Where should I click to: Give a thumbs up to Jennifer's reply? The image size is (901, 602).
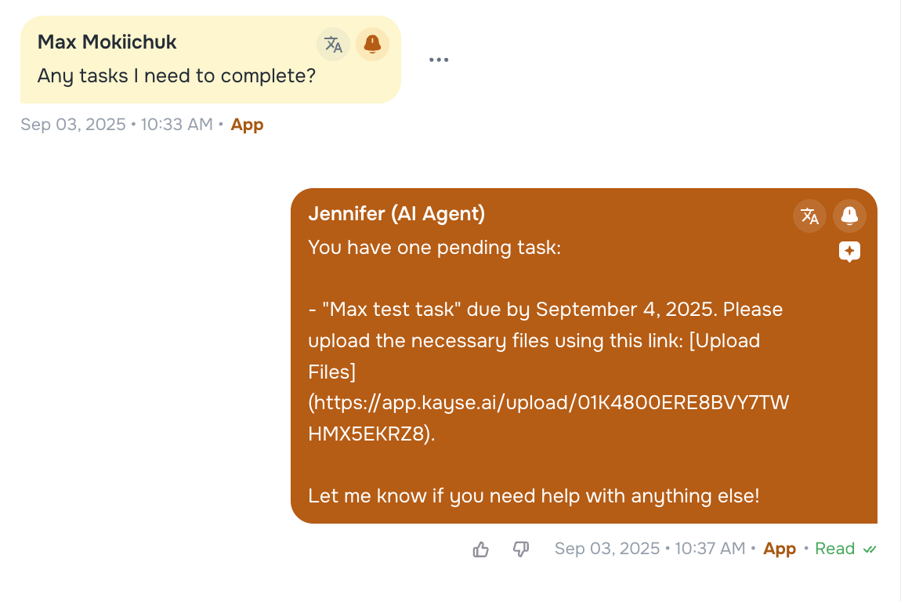[480, 549]
